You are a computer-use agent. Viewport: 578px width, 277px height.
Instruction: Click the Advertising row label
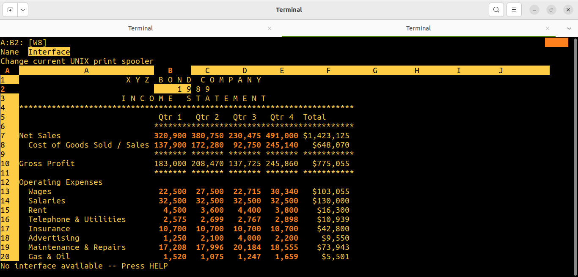[54, 238]
